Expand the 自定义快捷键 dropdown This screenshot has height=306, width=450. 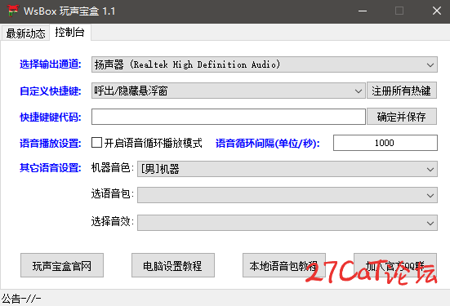click(x=229, y=91)
